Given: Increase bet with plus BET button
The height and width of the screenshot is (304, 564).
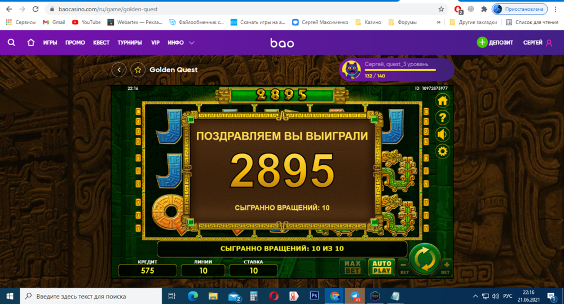Looking at the screenshot, I should coord(446,268).
